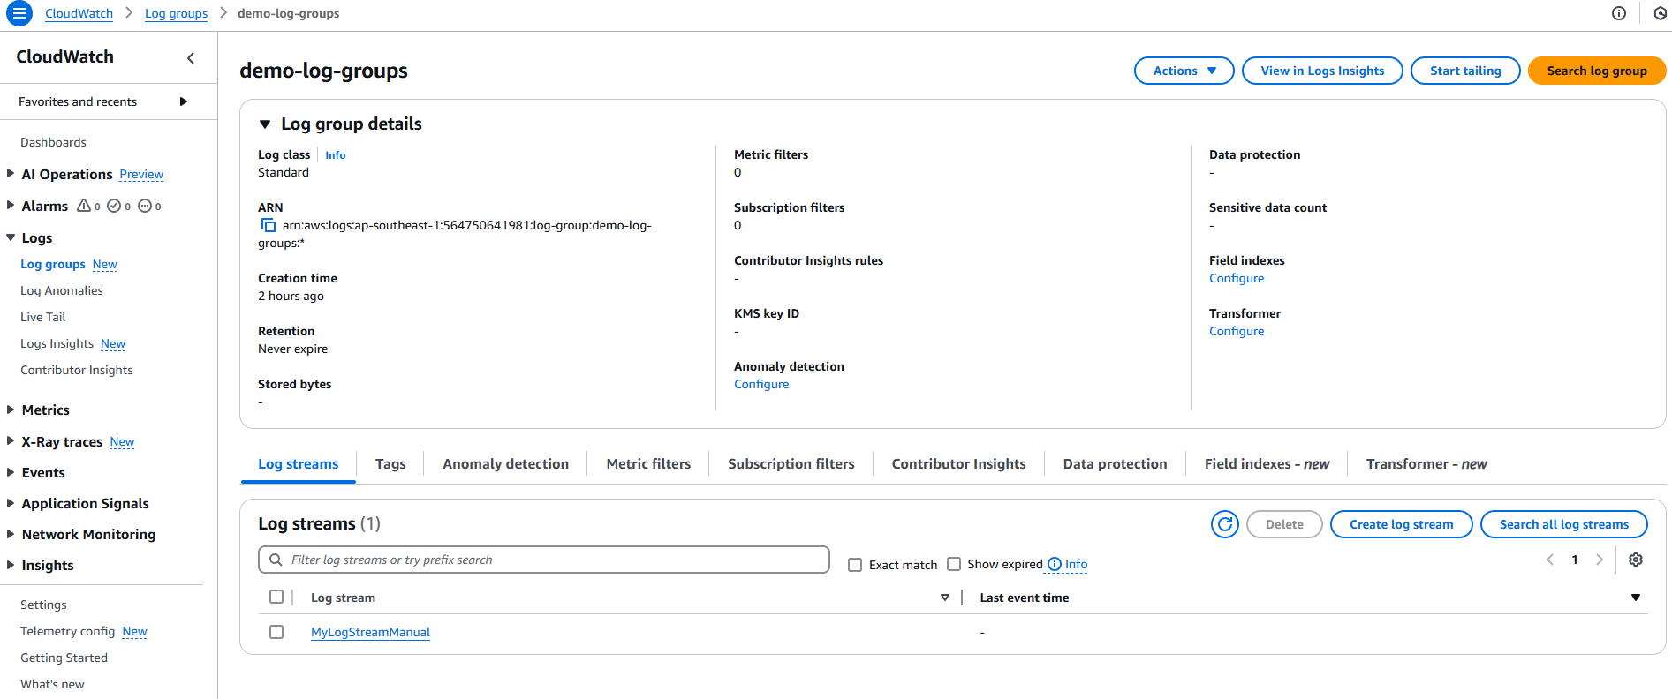
Task: Collapse the Log group details section
Action: tap(265, 124)
